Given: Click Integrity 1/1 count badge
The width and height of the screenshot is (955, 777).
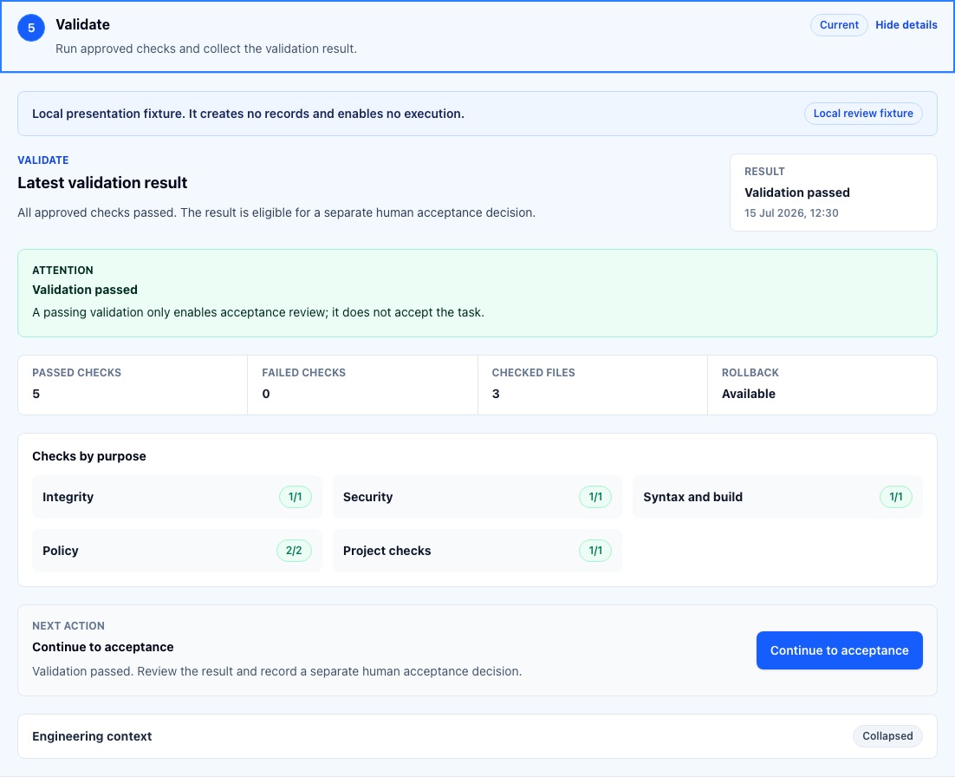Looking at the screenshot, I should click(x=296, y=497).
